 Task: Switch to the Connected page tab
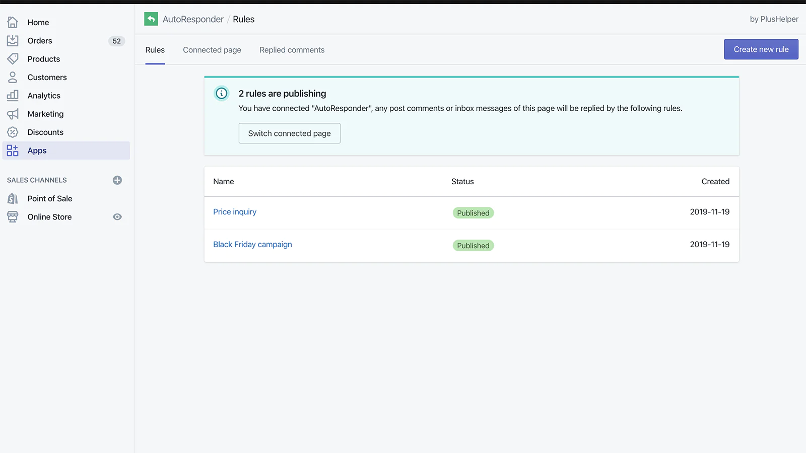(212, 50)
